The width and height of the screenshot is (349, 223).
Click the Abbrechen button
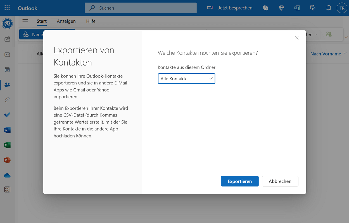click(x=280, y=181)
